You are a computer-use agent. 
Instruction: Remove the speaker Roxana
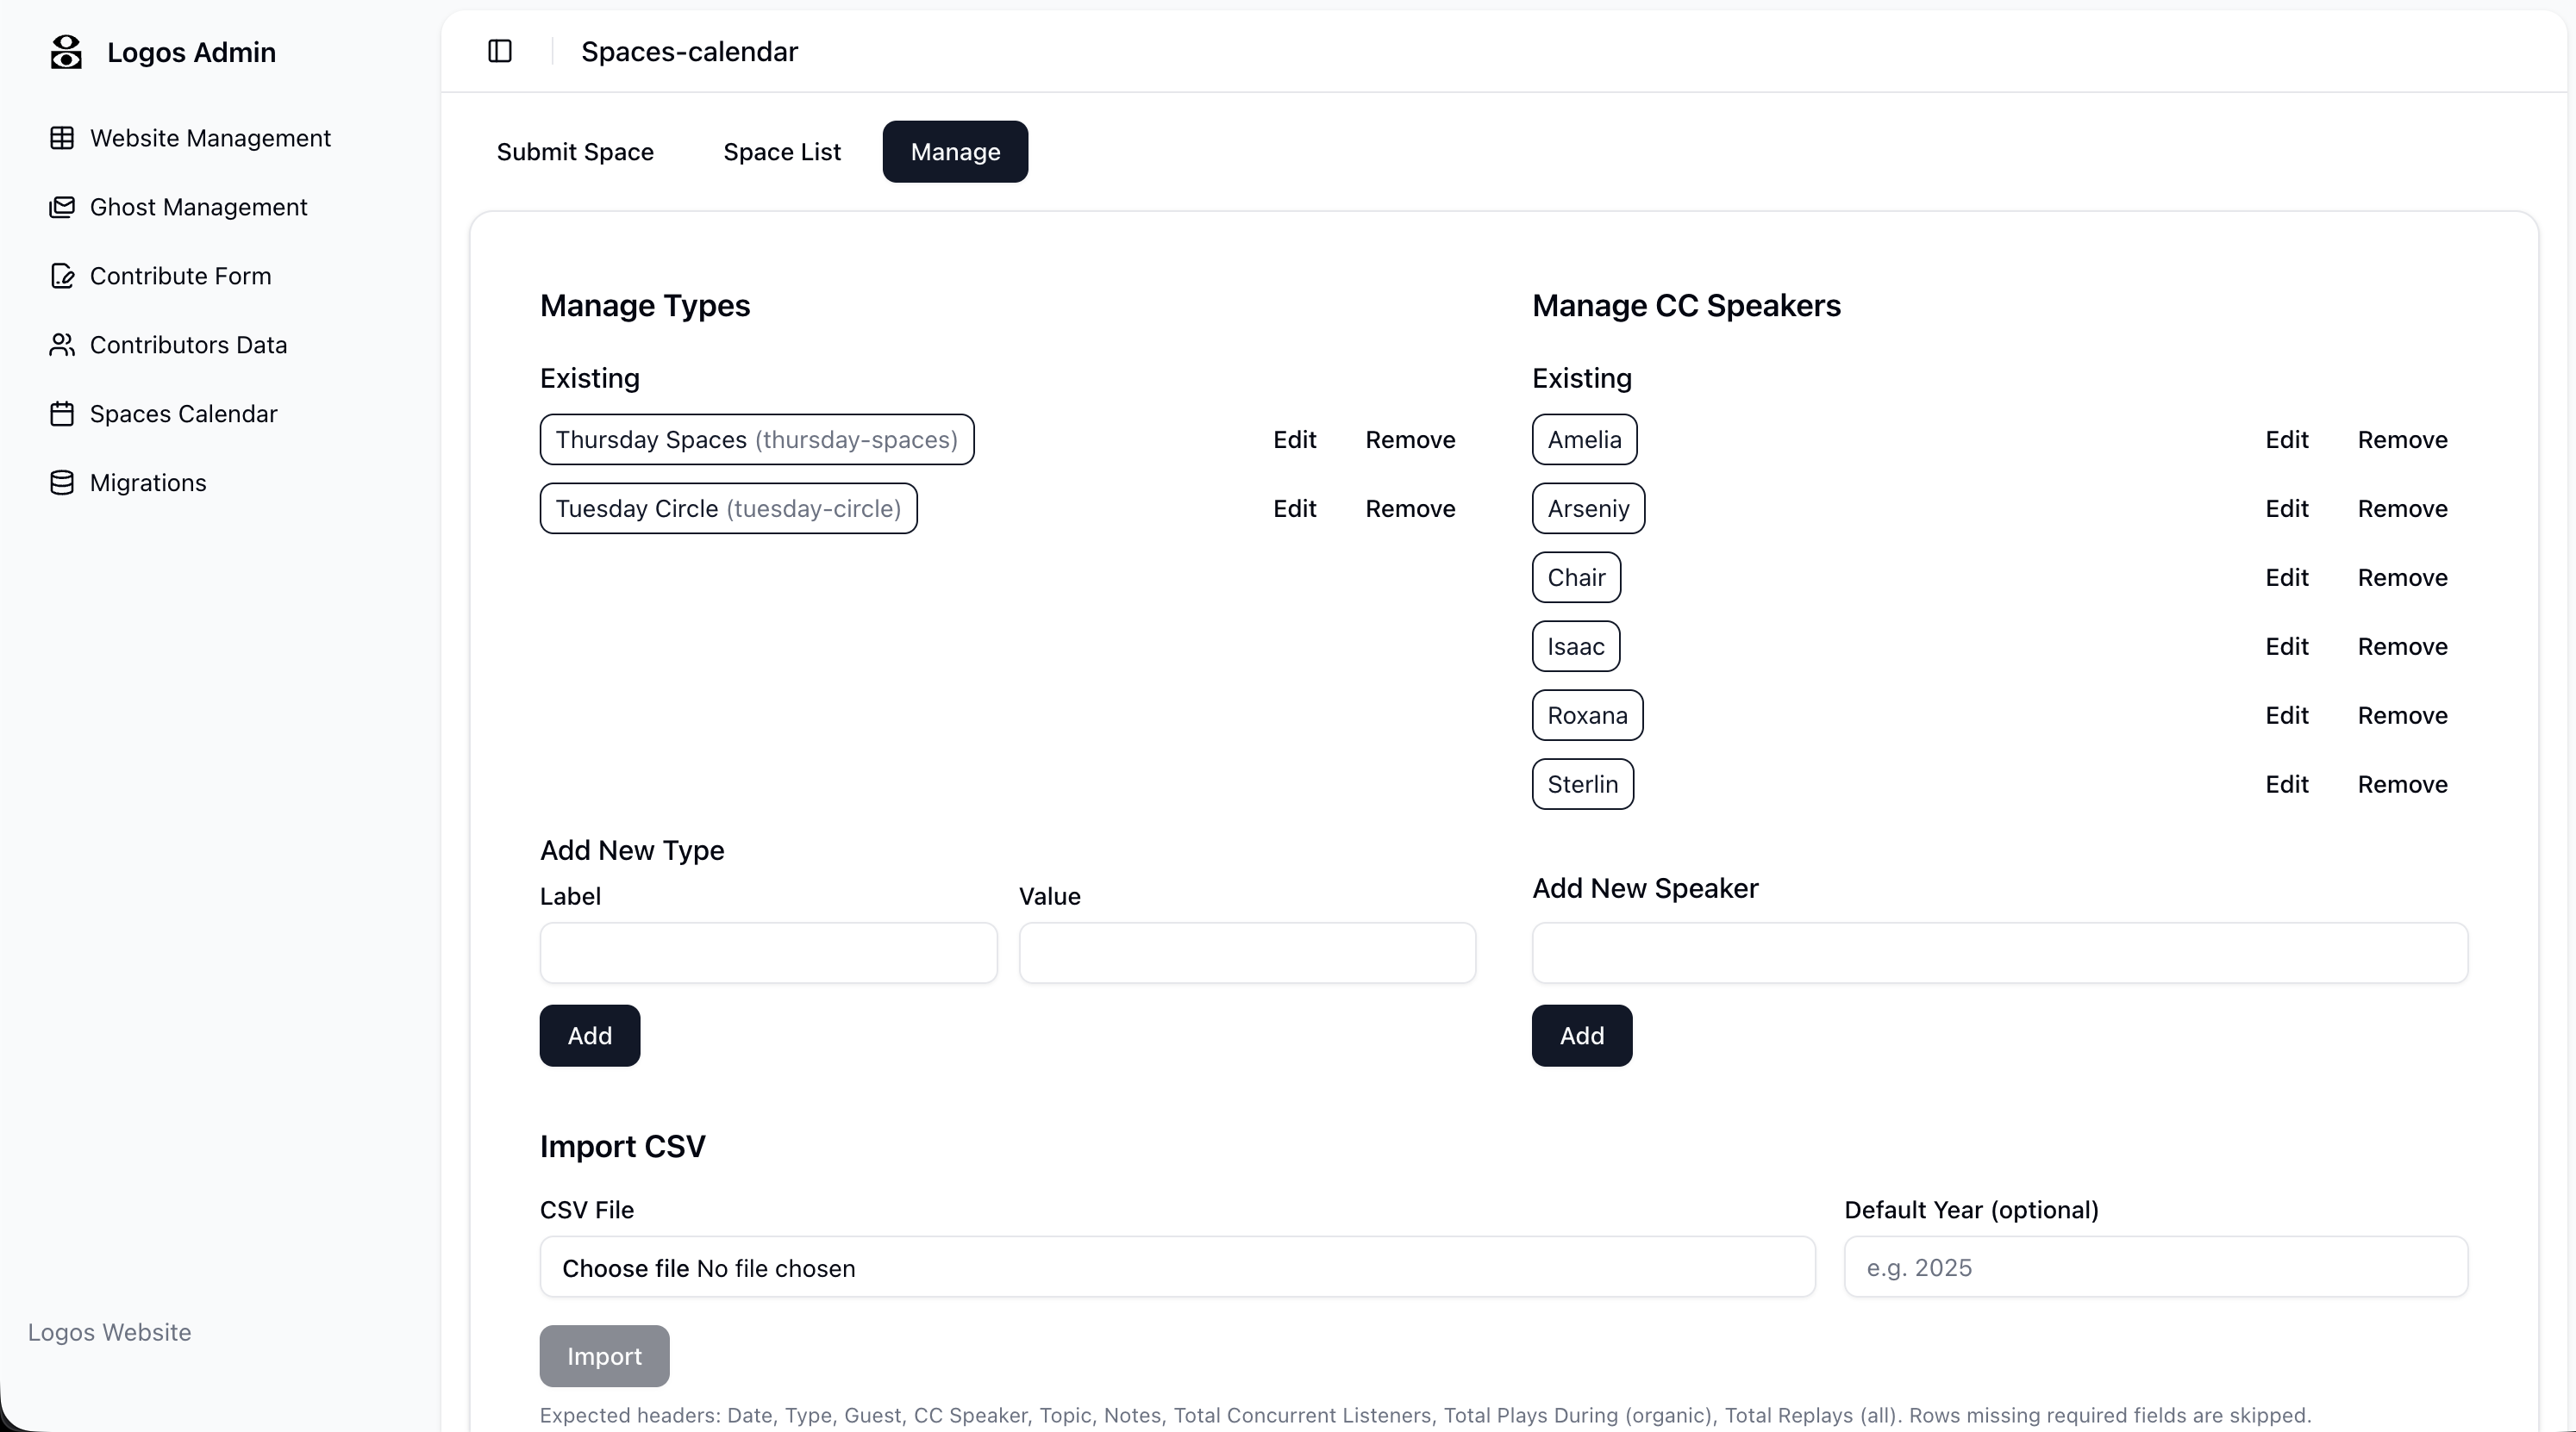2402,715
